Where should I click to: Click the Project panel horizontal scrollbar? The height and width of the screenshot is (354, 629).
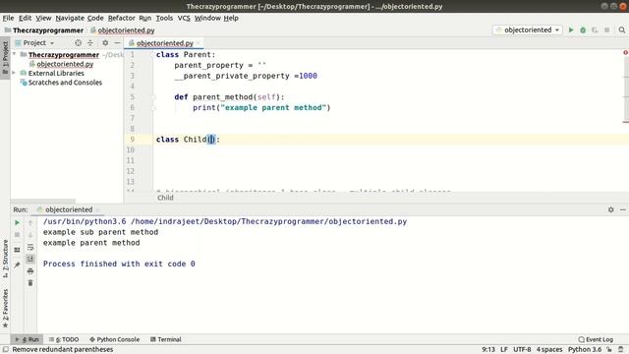pos(43,201)
